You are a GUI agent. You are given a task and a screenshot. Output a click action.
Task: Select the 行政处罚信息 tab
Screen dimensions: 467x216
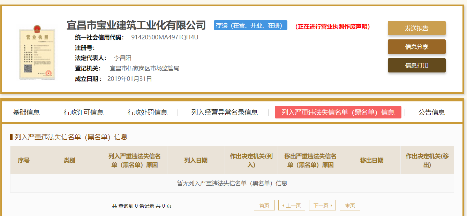click(148, 112)
